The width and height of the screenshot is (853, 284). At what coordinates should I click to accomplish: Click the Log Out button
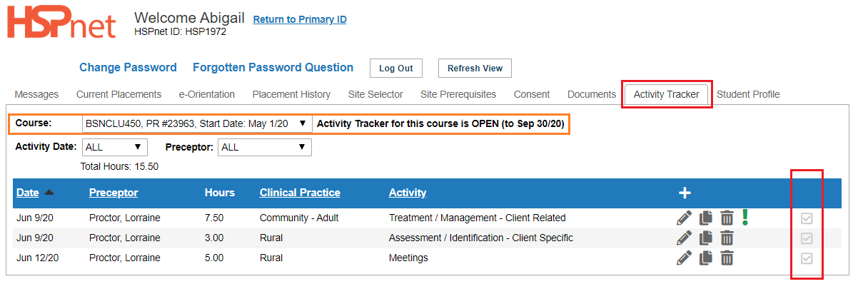pyautogui.click(x=396, y=69)
